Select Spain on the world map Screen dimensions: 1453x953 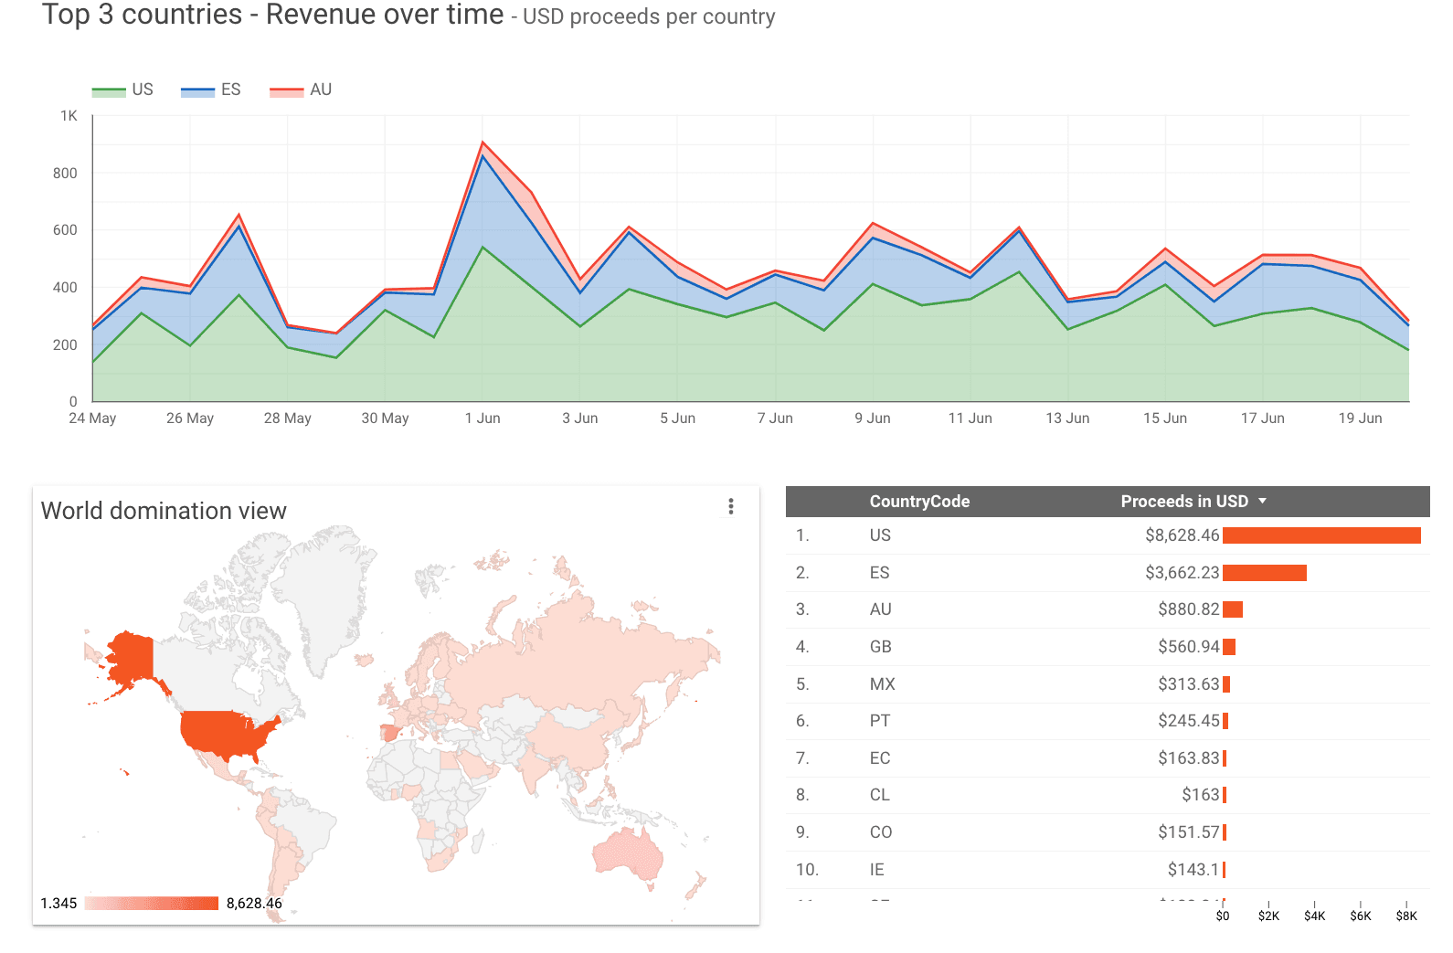point(389,732)
